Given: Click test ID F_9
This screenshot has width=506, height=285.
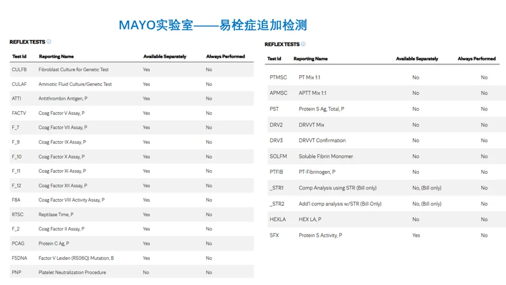Looking at the screenshot, I should click(x=16, y=142).
